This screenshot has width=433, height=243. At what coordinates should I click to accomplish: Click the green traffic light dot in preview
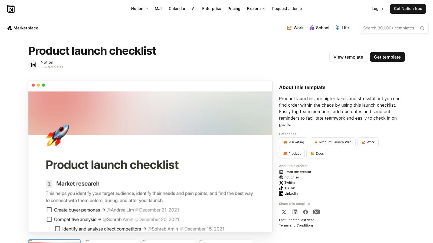click(x=43, y=85)
